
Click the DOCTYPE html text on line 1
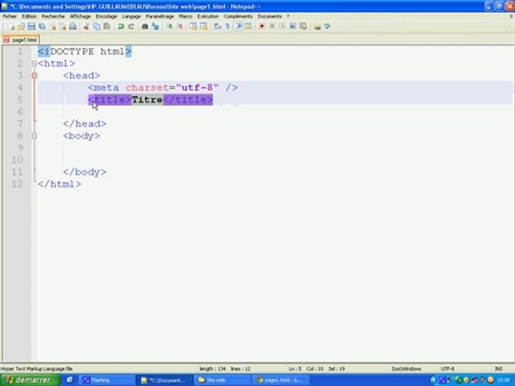tap(87, 51)
